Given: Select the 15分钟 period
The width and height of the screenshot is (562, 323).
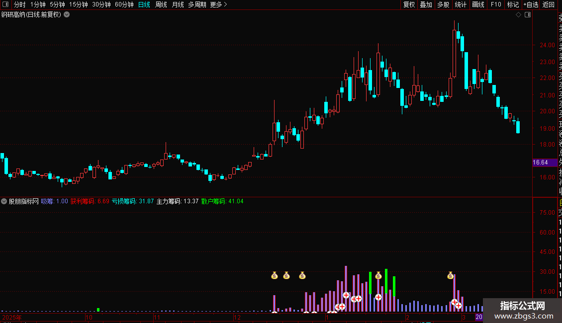Looking at the screenshot, I should (x=78, y=4).
